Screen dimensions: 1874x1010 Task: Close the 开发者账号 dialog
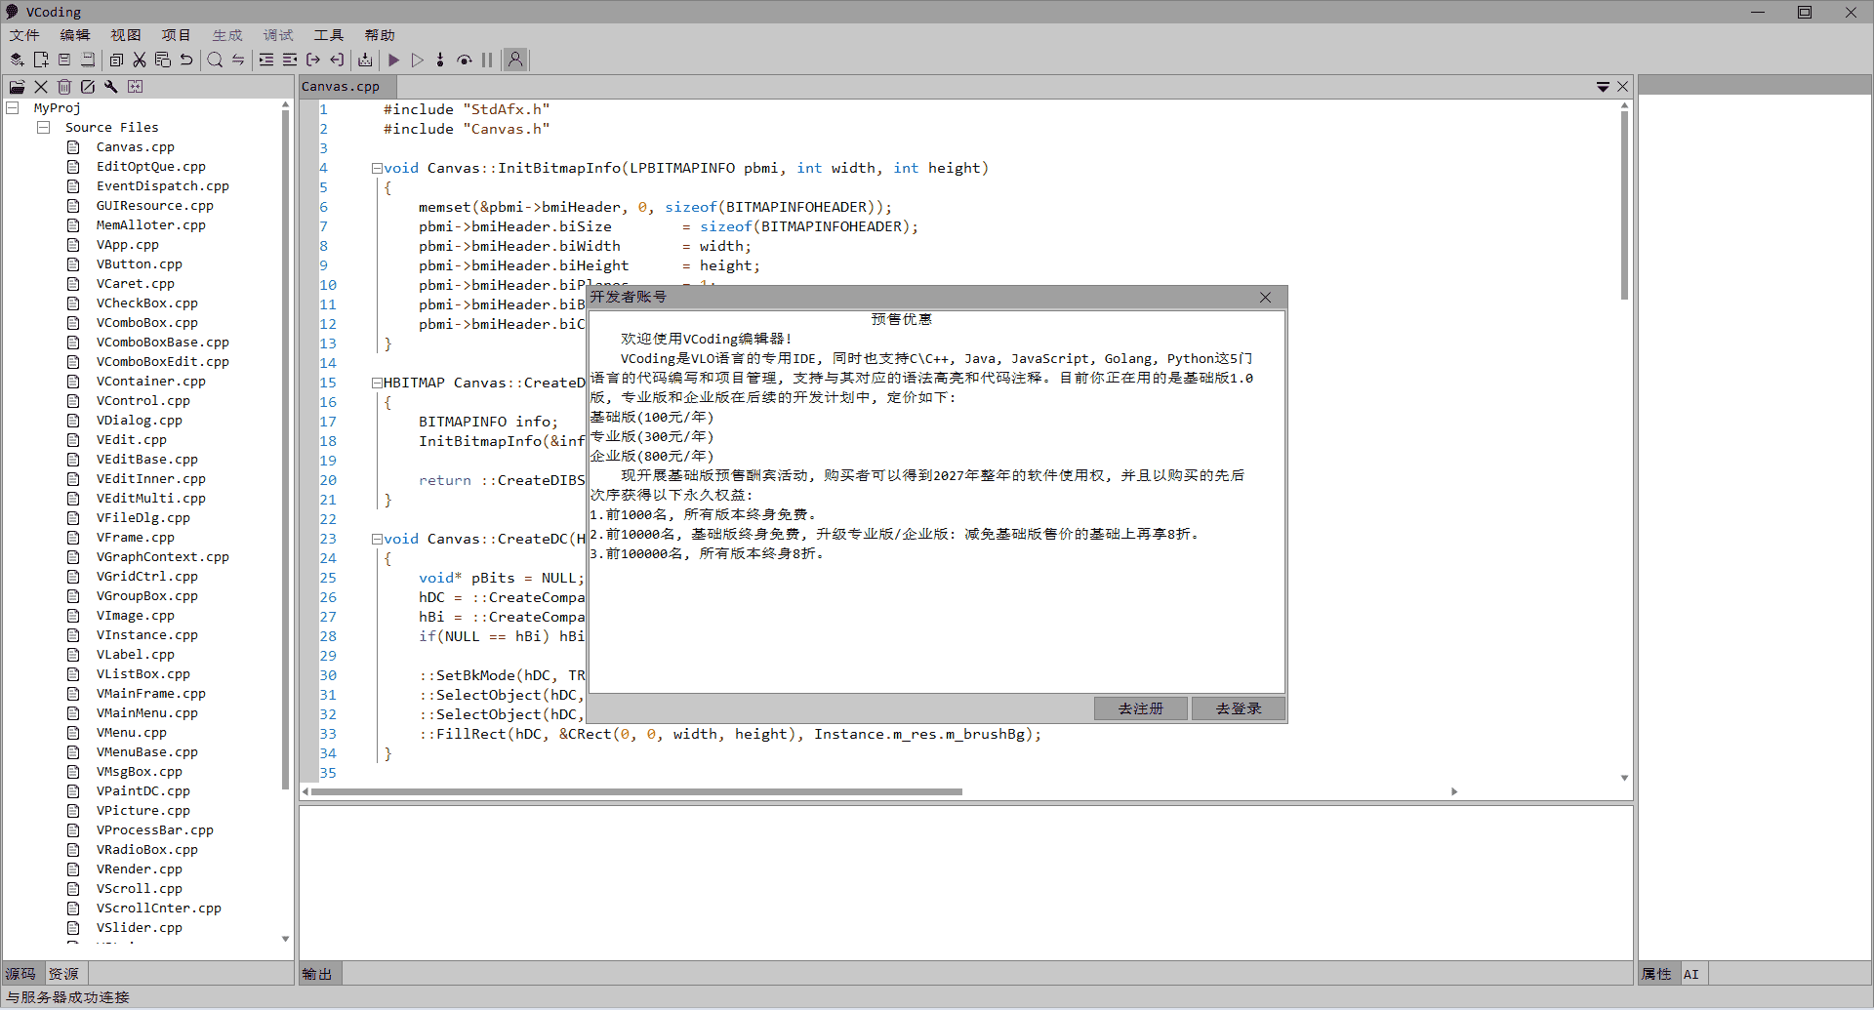[x=1265, y=297]
